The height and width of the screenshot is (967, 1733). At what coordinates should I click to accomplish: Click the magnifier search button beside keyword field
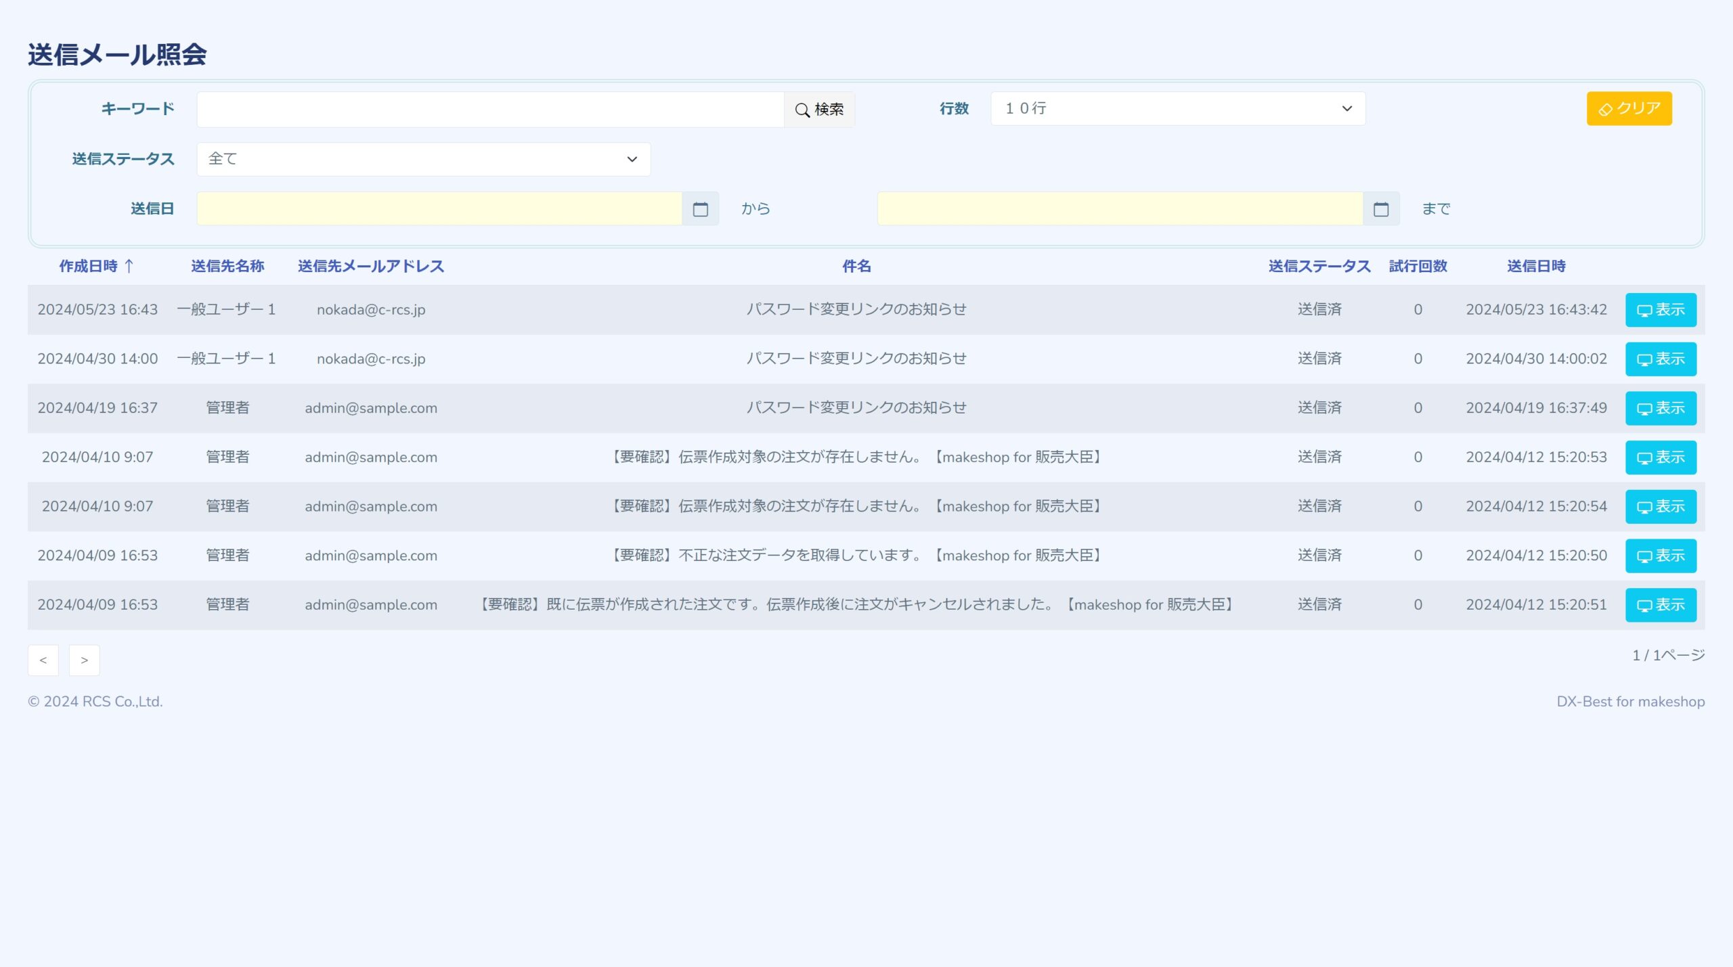819,109
